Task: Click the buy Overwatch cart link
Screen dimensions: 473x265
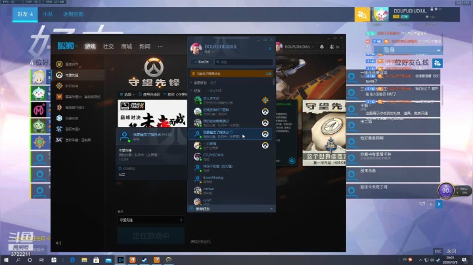Action: (175, 94)
